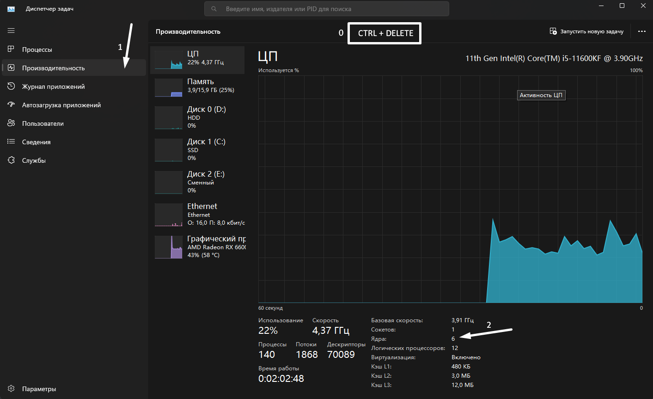Click the "Диспетчер задач" window title
Image resolution: width=653 pixels, height=399 pixels.
(49, 9)
